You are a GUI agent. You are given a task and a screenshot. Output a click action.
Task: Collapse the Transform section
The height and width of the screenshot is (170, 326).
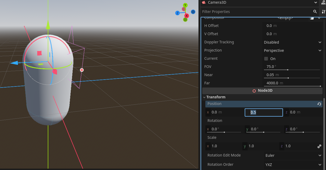click(205, 97)
